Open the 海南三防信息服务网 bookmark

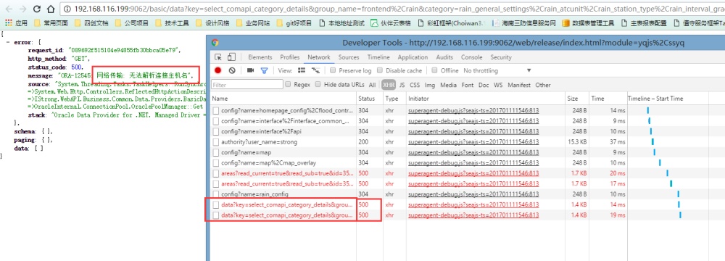(x=524, y=22)
